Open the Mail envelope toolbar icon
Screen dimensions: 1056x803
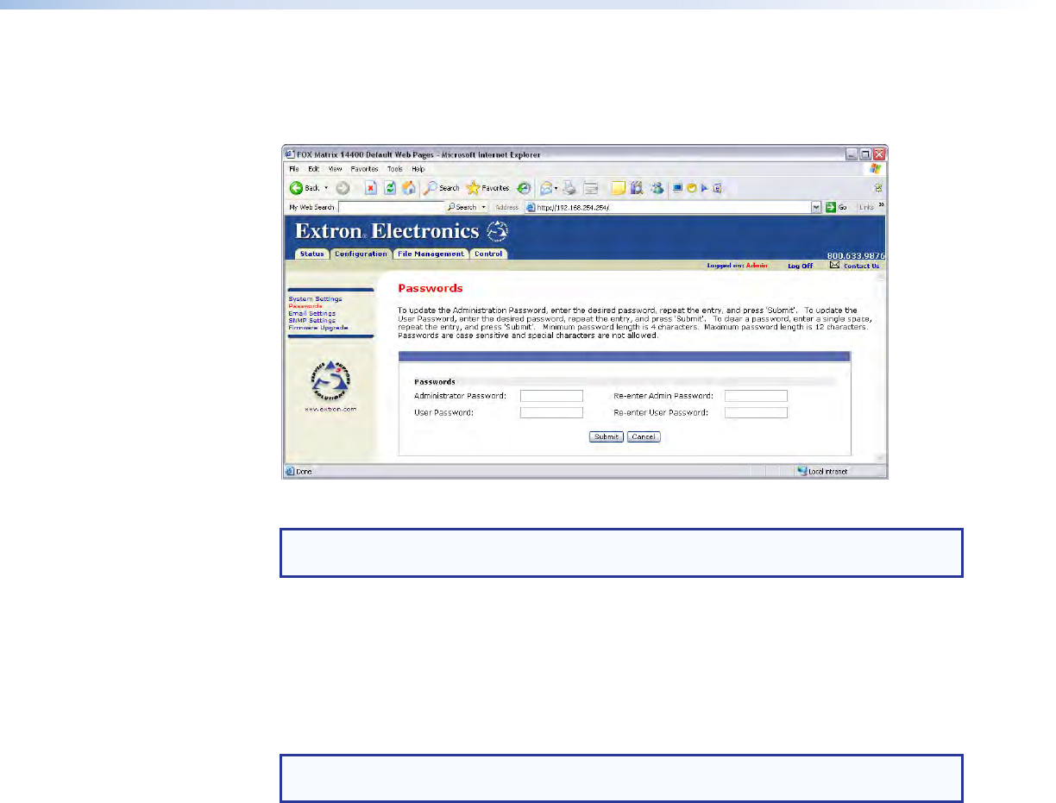click(x=547, y=187)
